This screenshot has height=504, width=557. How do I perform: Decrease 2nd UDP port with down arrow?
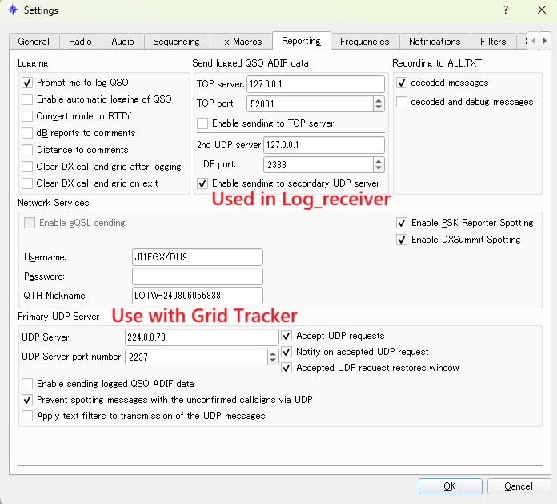click(379, 169)
